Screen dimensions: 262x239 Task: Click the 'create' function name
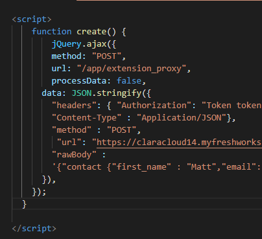pos(91,32)
